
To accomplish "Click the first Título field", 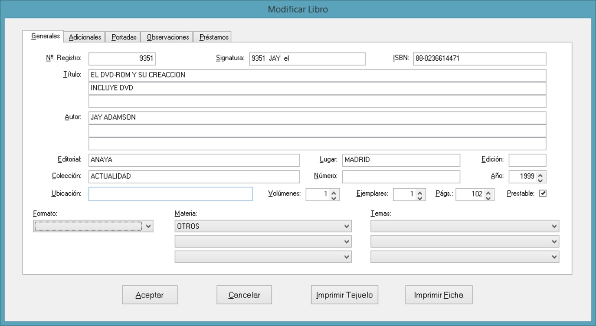I will (317, 75).
